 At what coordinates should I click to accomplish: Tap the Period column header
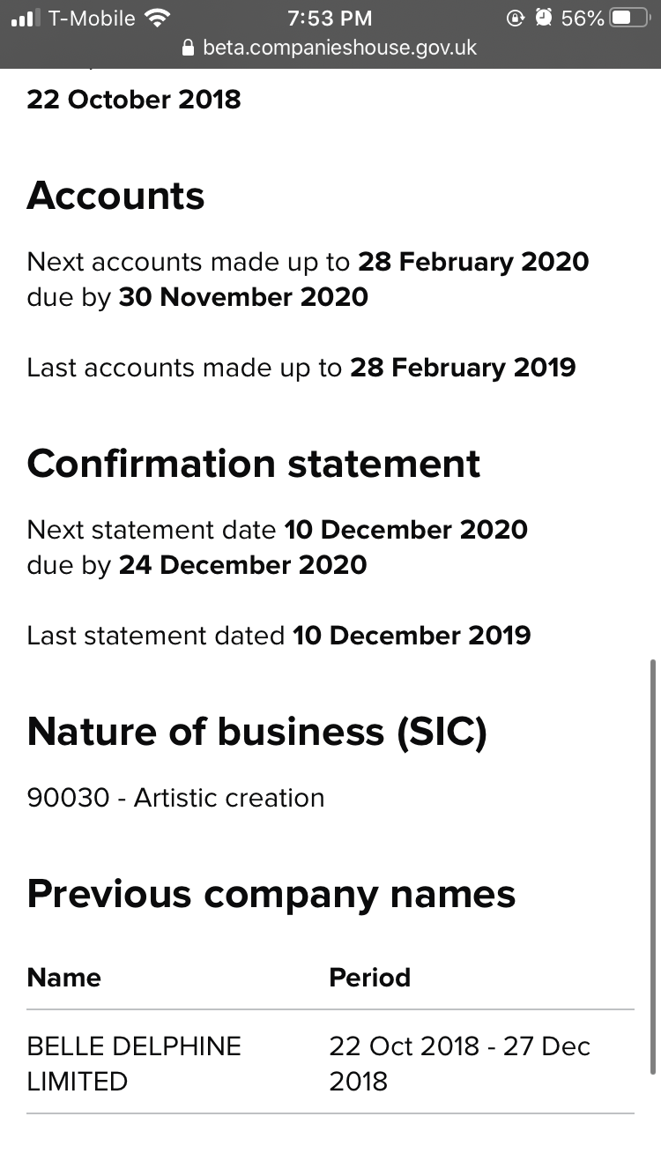pos(370,977)
